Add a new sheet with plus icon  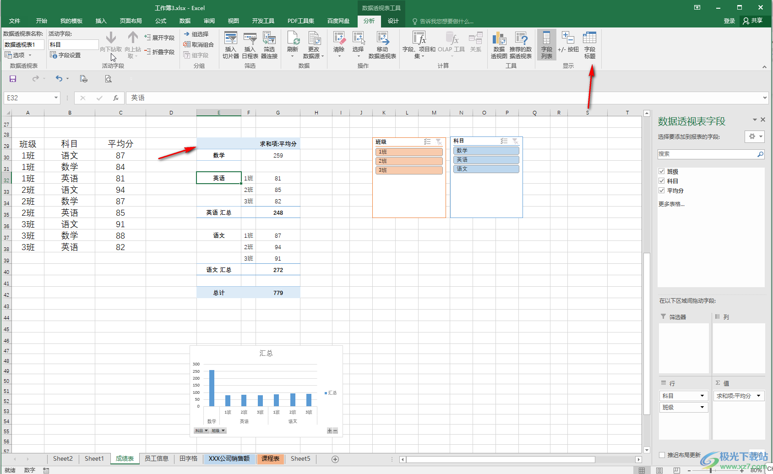pyautogui.click(x=335, y=459)
